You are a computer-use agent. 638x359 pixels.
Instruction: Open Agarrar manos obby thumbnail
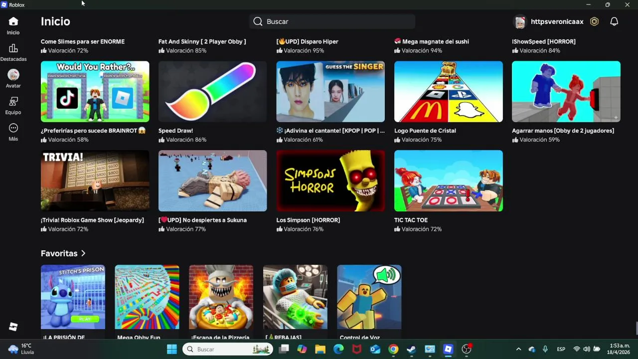point(566,92)
